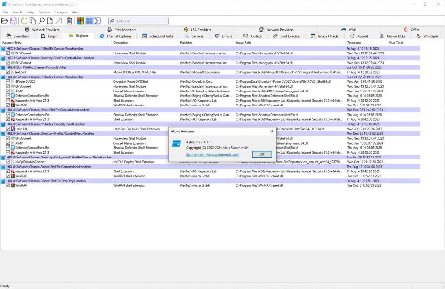The height and width of the screenshot is (289, 445).
Task: Click the diagonal arrow Jump icon
Action: (59, 21)
